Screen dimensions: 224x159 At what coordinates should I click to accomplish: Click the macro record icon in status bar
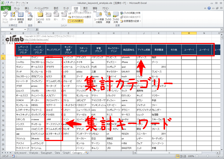point(13,156)
